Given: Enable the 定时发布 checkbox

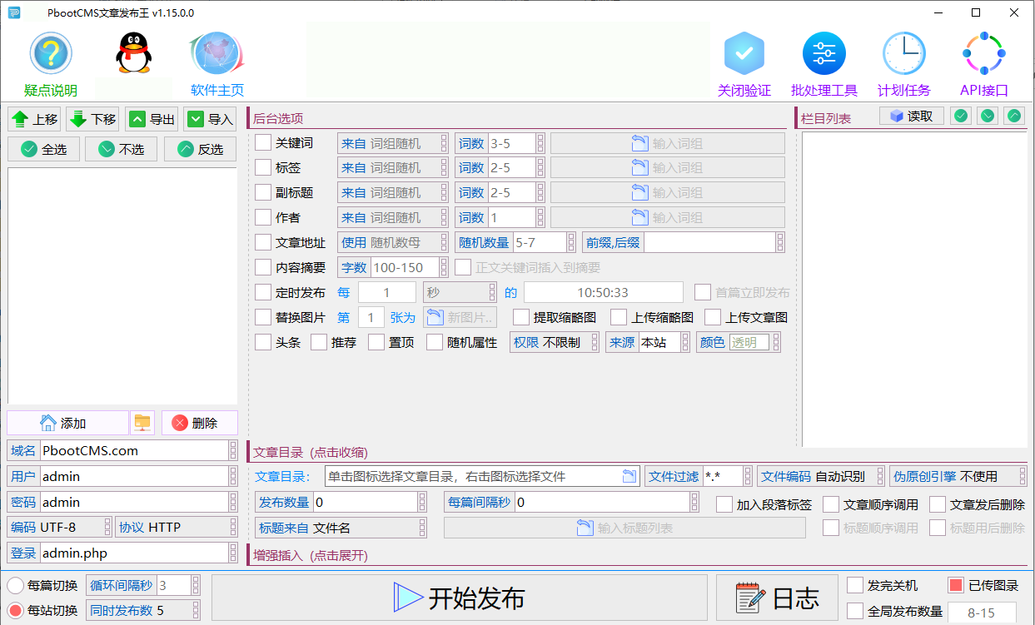Looking at the screenshot, I should pos(263,292).
